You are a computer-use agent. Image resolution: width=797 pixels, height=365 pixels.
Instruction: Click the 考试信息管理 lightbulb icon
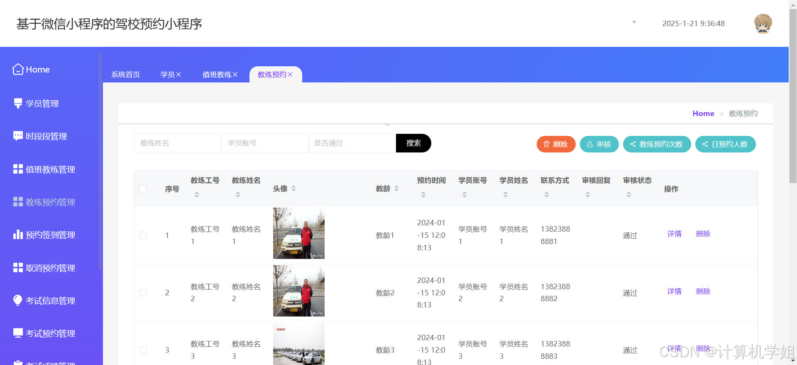click(x=18, y=300)
